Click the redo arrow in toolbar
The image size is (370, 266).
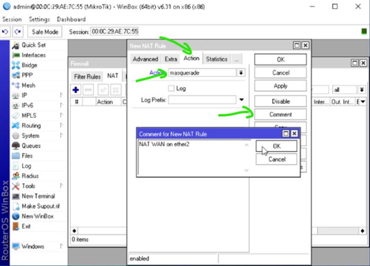pos(17,31)
